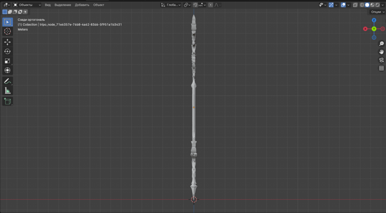Open the Глоба... transform orientation dropdown
This screenshot has height=213, width=386.
click(x=171, y=5)
